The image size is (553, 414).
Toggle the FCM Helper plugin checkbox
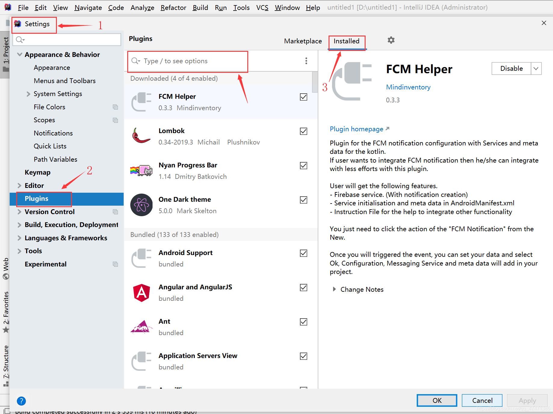[x=304, y=97]
